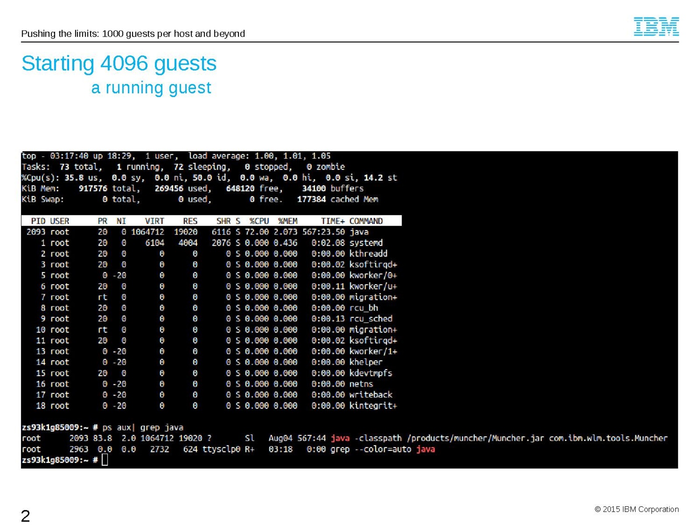Click the COMMAND column header
700x525 pixels.
[x=366, y=221]
